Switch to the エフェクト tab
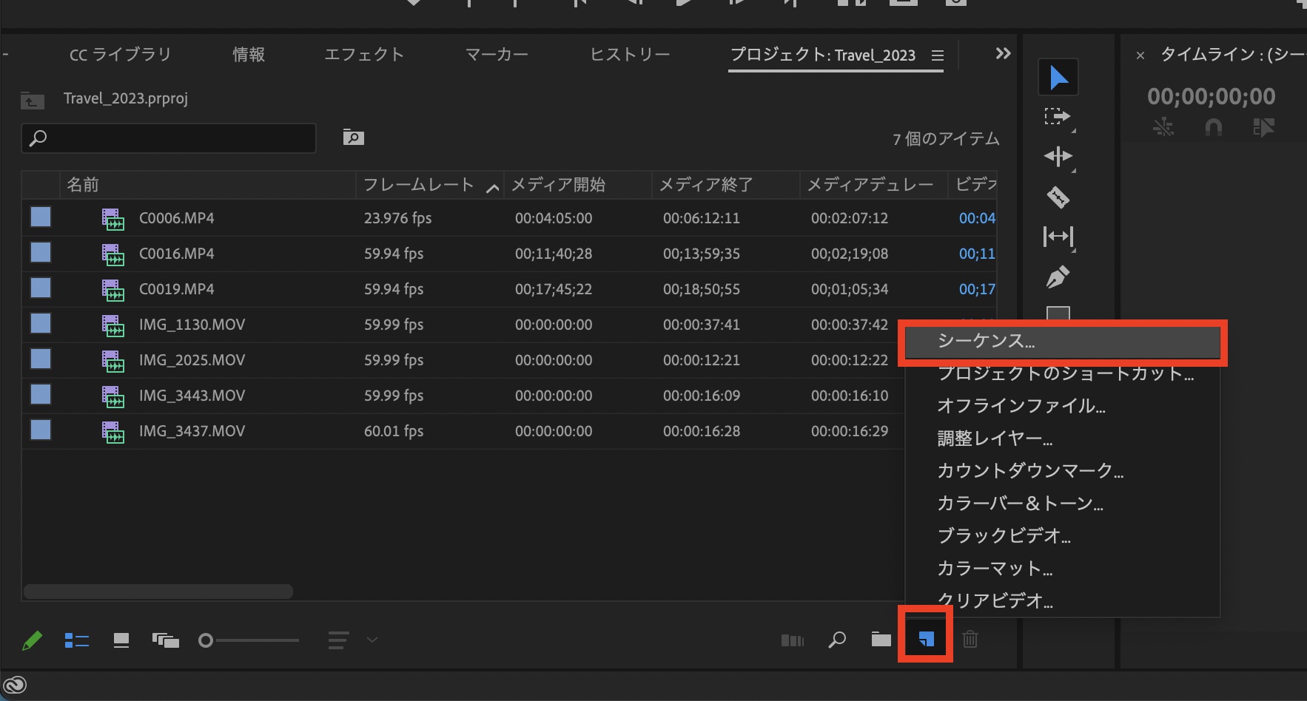The height and width of the screenshot is (701, 1307). tap(364, 55)
